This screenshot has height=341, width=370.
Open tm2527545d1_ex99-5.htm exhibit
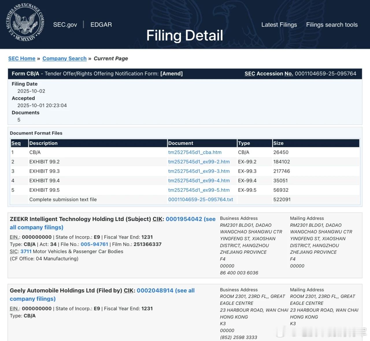[199, 190]
